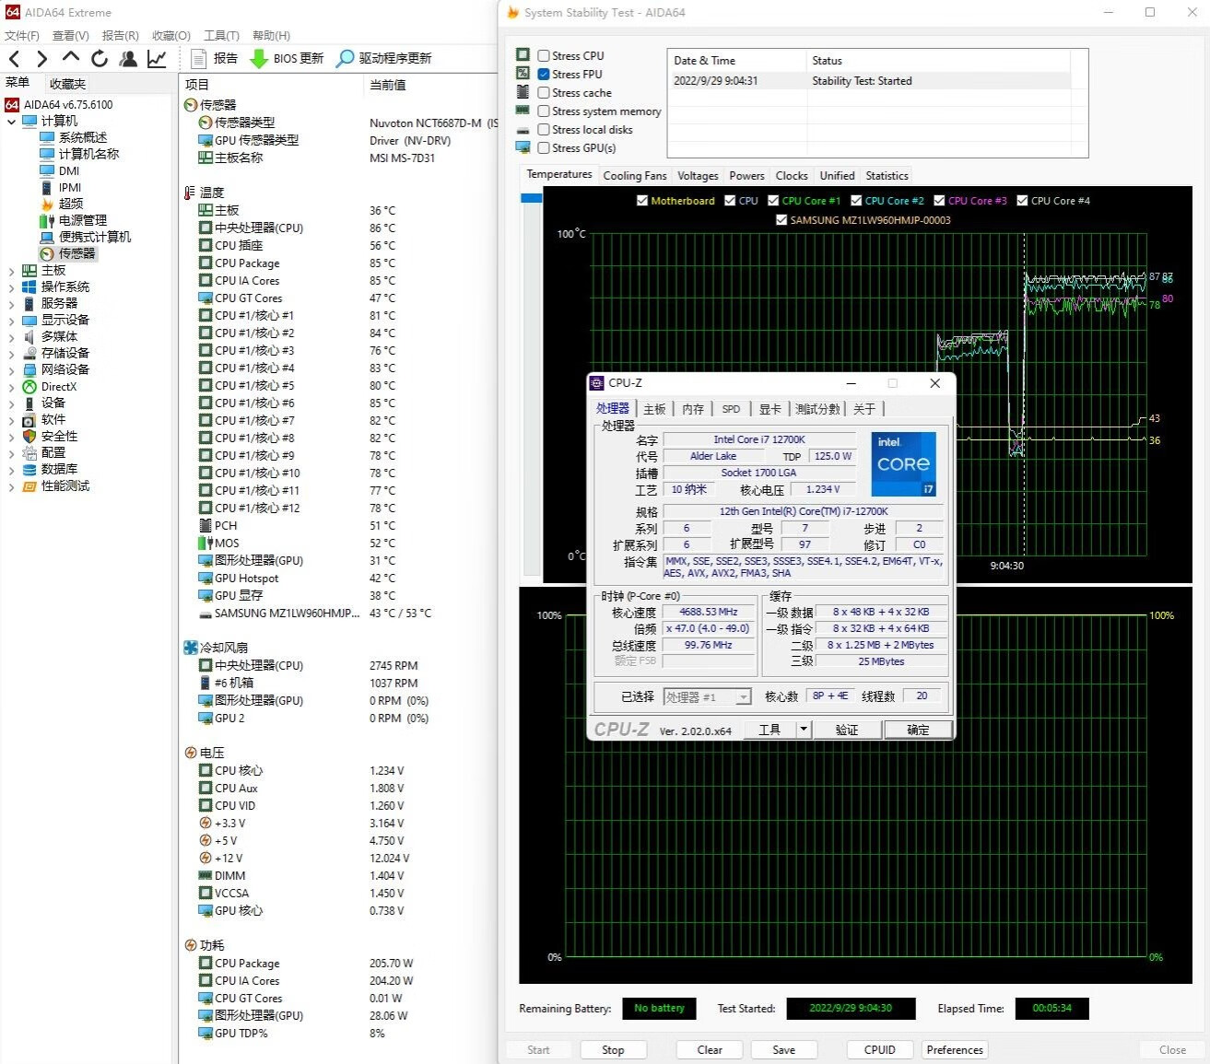The image size is (1210, 1064).
Task: Click the 多媒体 speaker icon in tree
Action: [29, 337]
